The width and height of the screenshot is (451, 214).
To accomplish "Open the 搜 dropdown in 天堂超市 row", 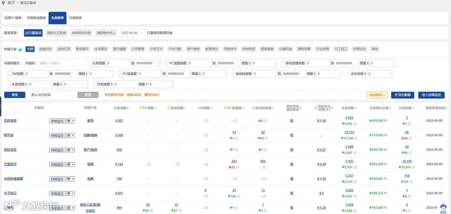I will [70, 164].
